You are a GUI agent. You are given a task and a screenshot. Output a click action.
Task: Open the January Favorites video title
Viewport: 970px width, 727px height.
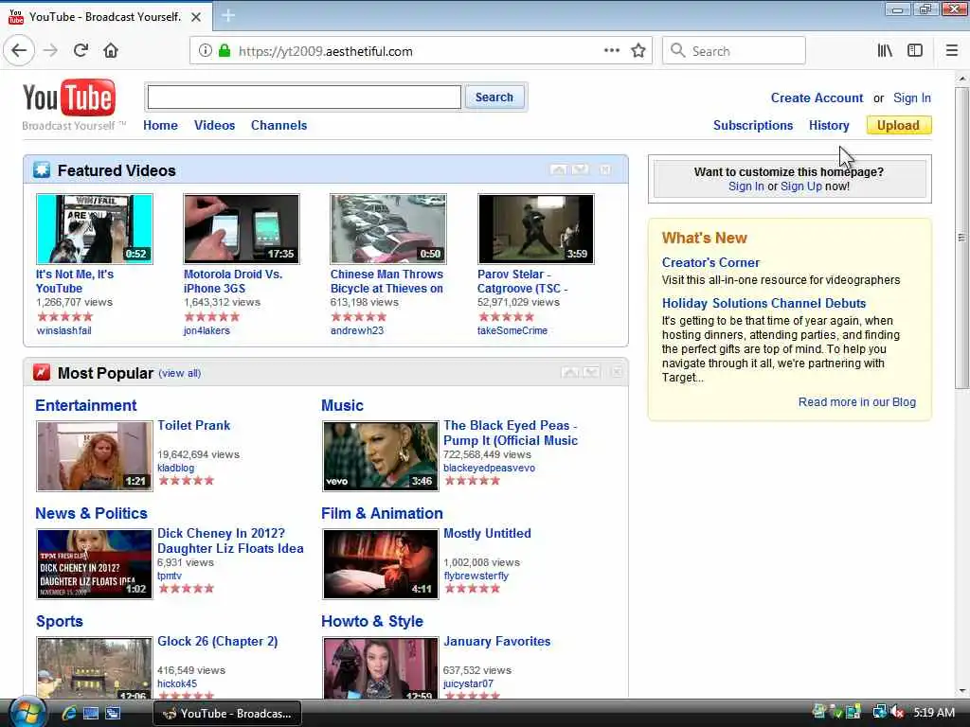[x=496, y=641]
